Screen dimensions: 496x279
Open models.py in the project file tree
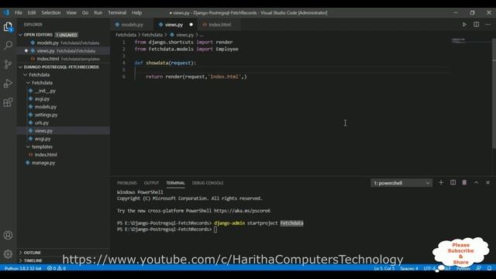click(64, 107)
